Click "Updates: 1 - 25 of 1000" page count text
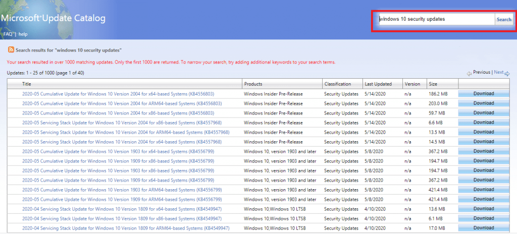This screenshot has height=234, width=517. point(45,73)
